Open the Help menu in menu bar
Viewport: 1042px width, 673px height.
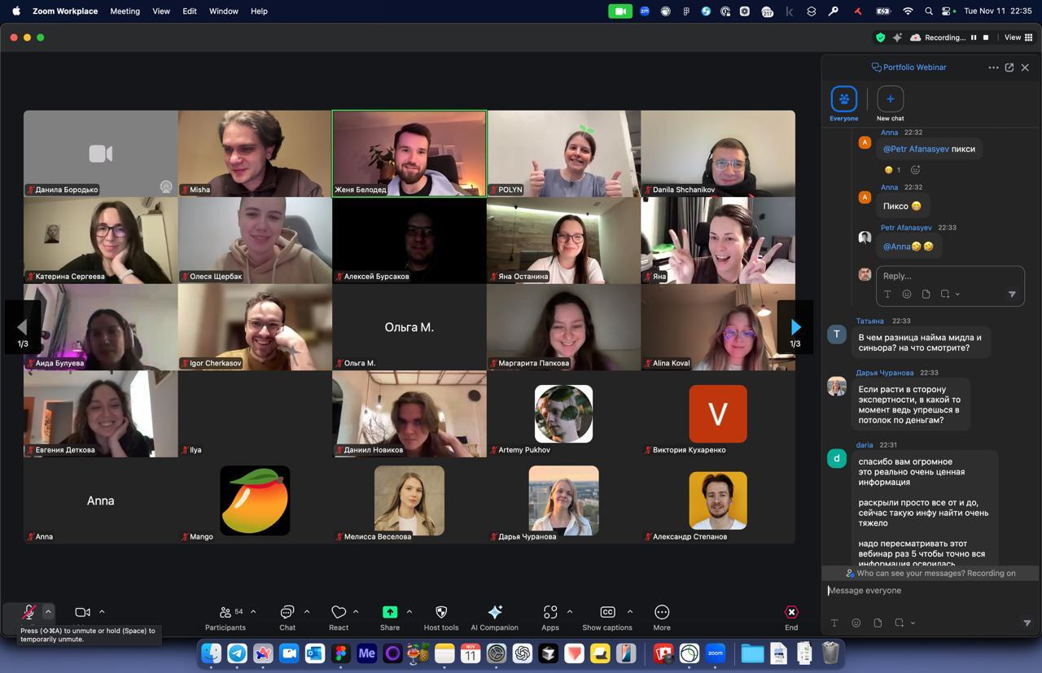pos(259,11)
